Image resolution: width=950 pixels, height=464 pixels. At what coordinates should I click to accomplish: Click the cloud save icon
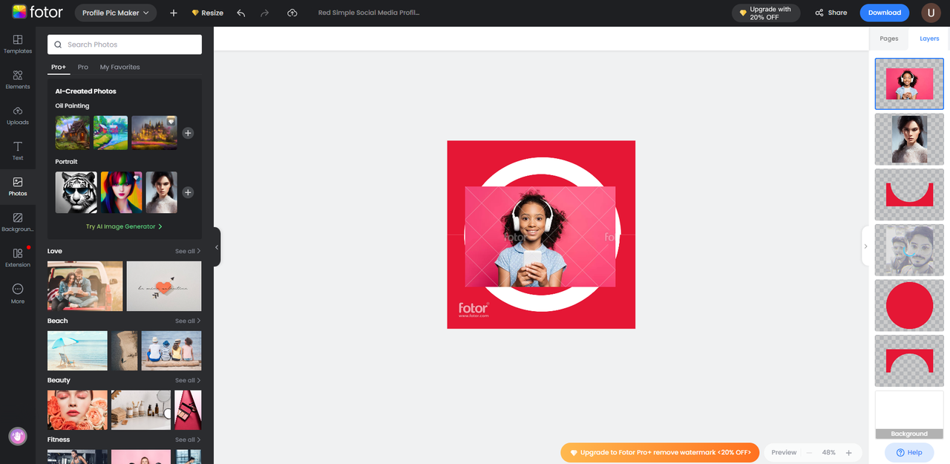pos(292,13)
